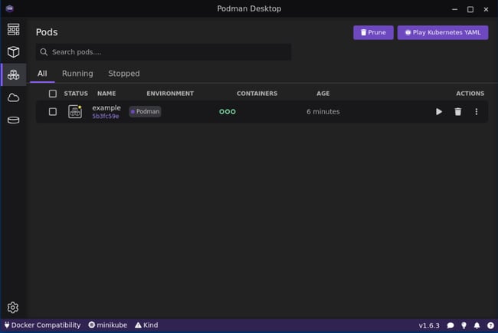The height and width of the screenshot is (333, 498).
Task: Open Settings gear in sidebar
Action: pyautogui.click(x=13, y=307)
